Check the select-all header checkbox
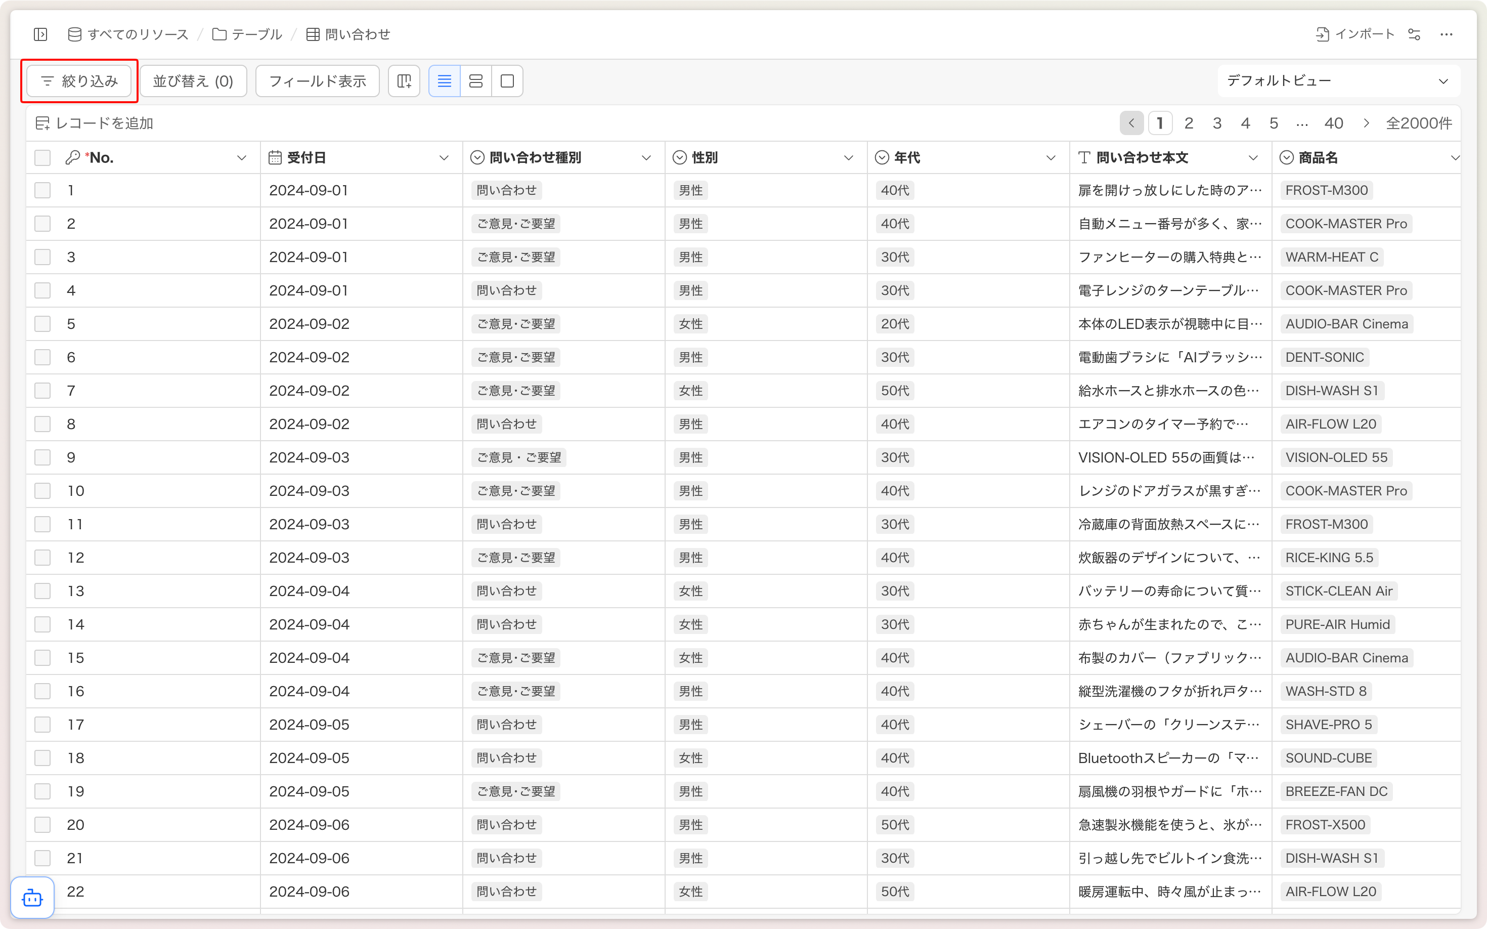 coord(42,158)
